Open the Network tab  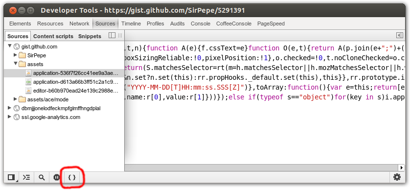(79, 24)
